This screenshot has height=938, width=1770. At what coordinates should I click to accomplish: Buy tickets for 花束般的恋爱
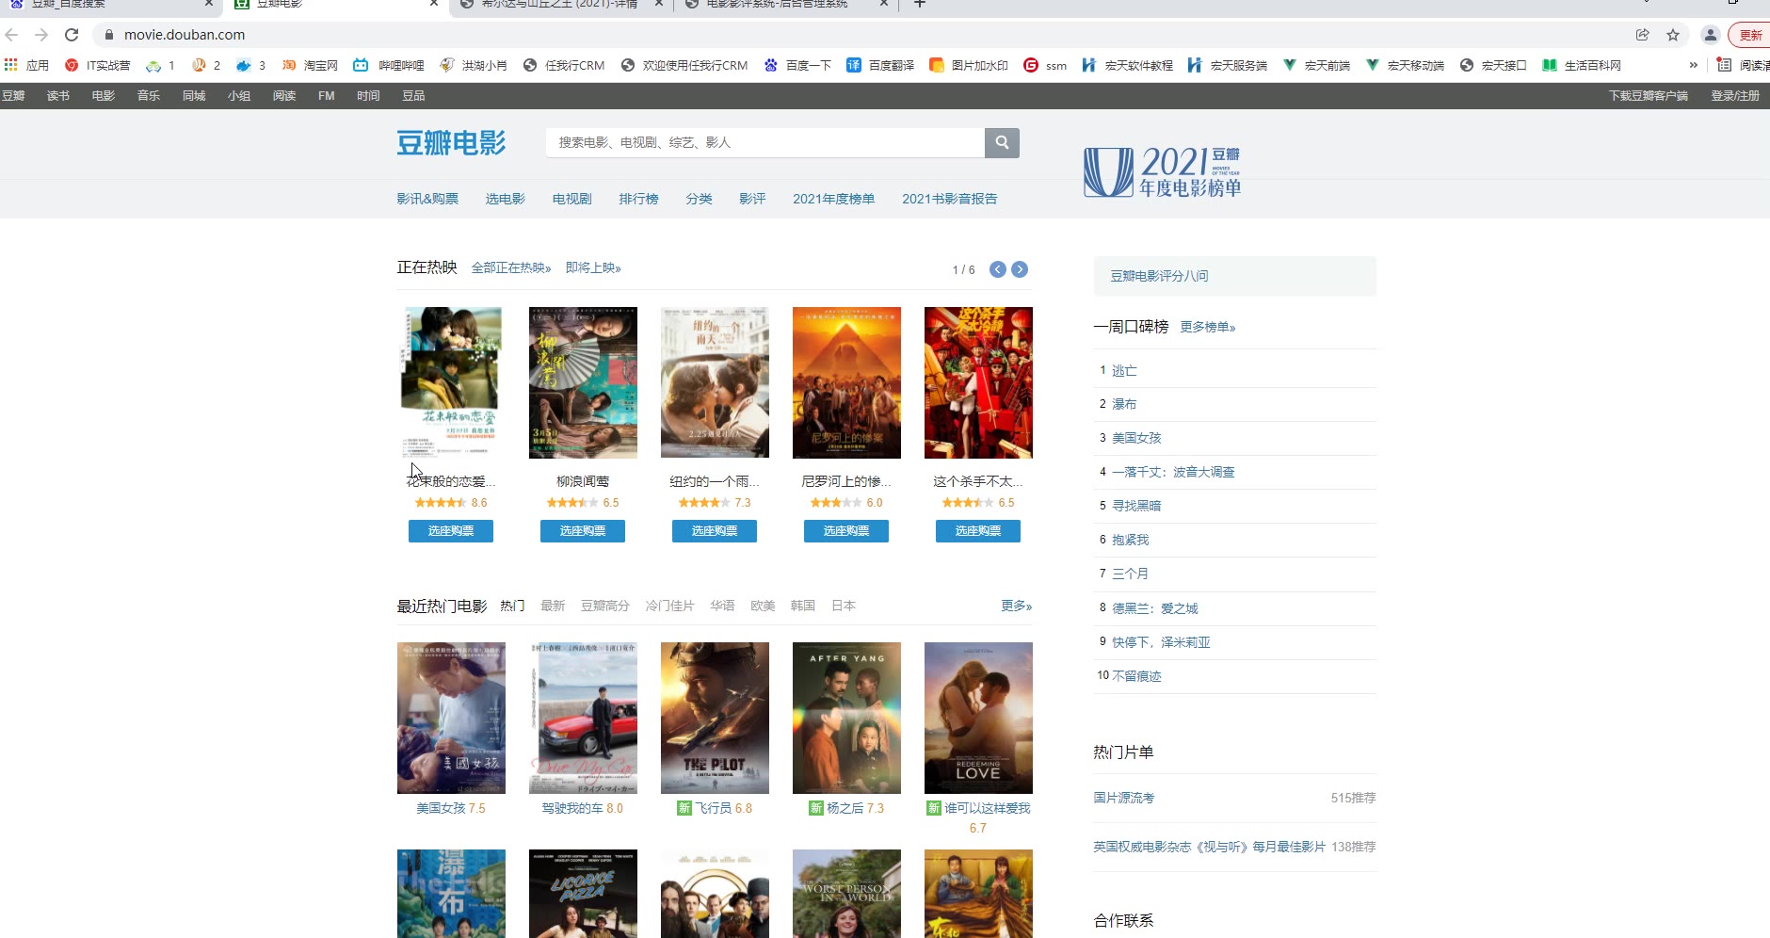451,531
